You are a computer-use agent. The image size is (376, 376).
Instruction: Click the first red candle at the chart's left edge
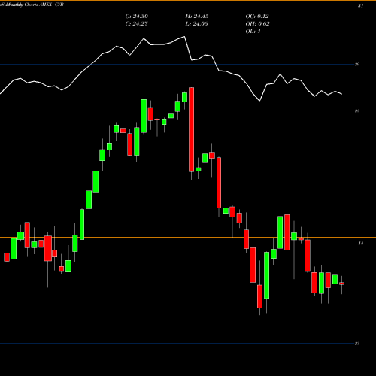click(7, 257)
